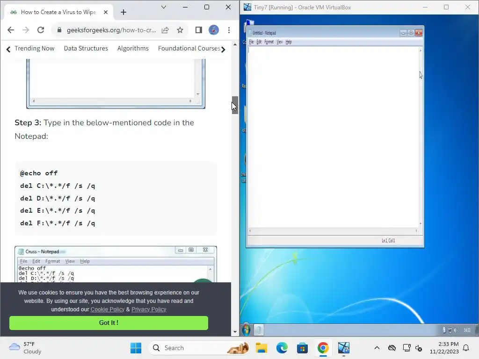The width and height of the screenshot is (479, 359).
Task: Open File menu in VM Notepad
Action: pyautogui.click(x=251, y=42)
